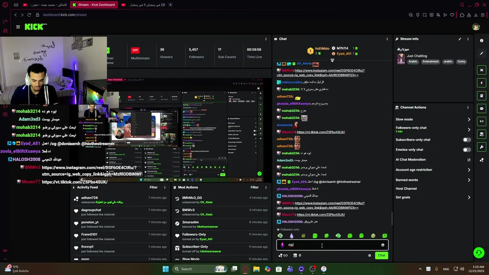
Task: Show hidden system tray icons
Action: click(x=420, y=269)
